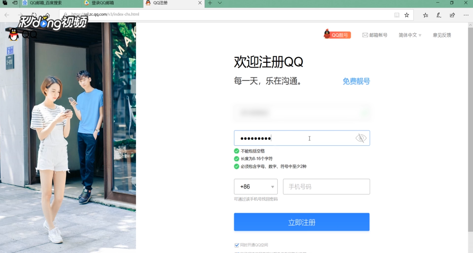Toggle reading view icon
The image size is (473, 253).
click(397, 15)
